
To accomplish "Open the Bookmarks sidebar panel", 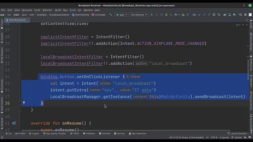I will [2, 86].
